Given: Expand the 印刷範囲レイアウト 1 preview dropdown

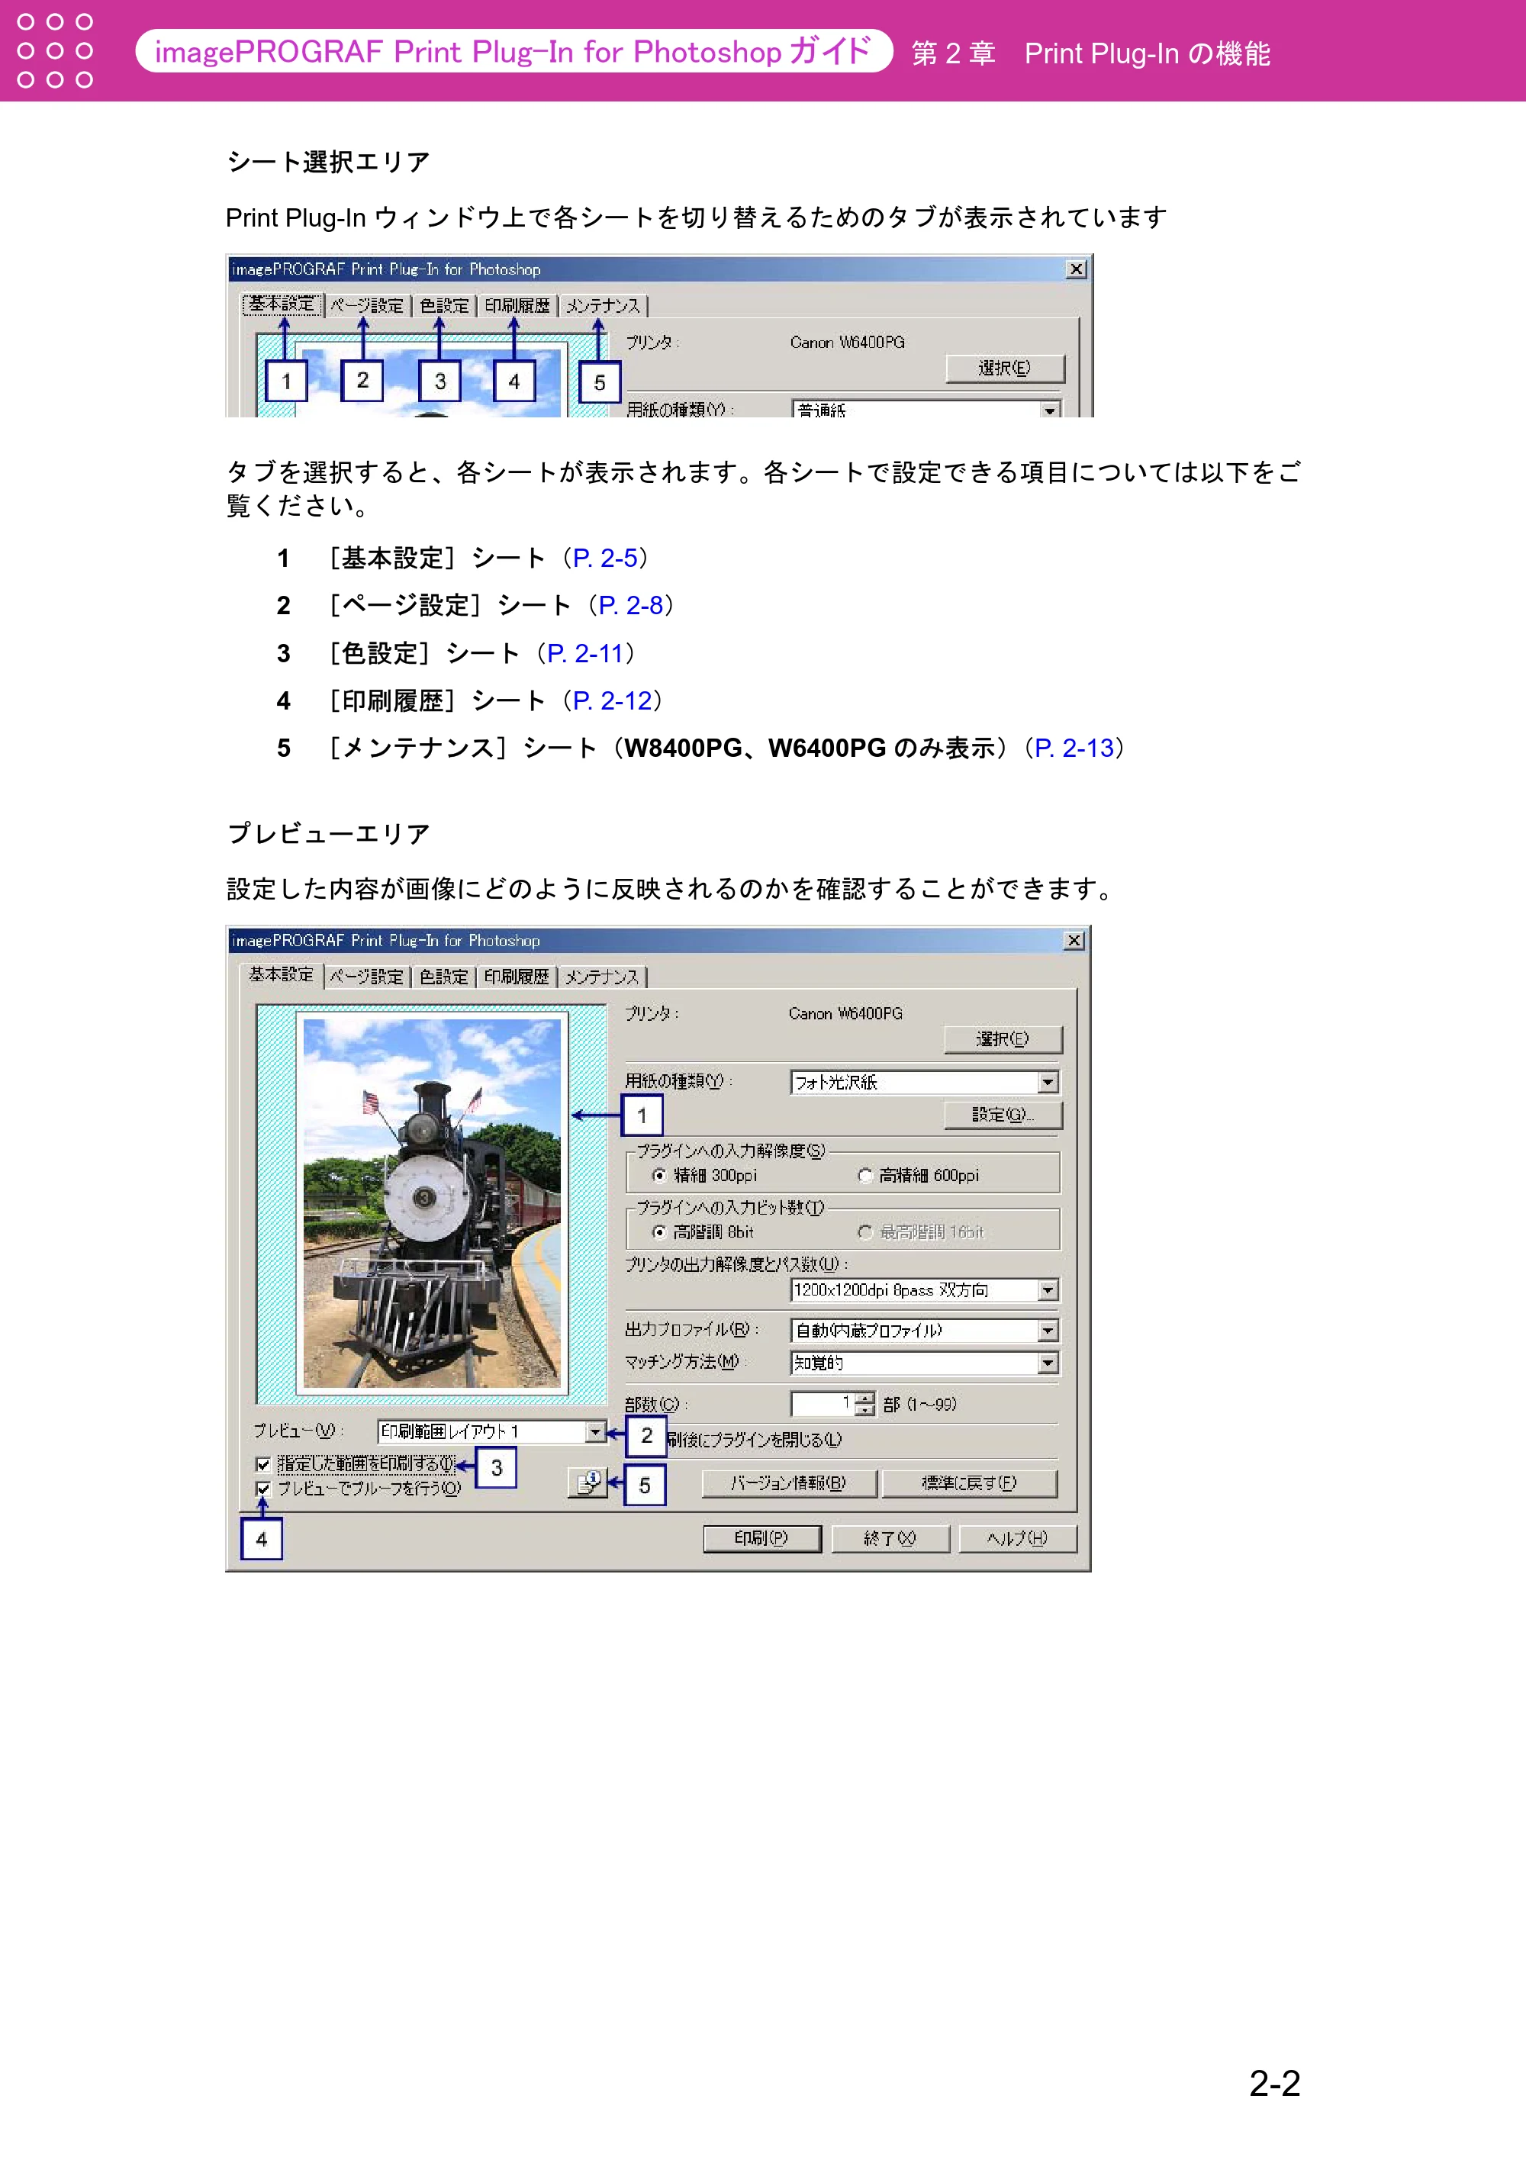Looking at the screenshot, I should [491, 1431].
